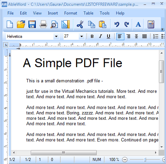Click the horizontal scrollbar thumb
This screenshot has width=166, height=164.
coord(63,153)
